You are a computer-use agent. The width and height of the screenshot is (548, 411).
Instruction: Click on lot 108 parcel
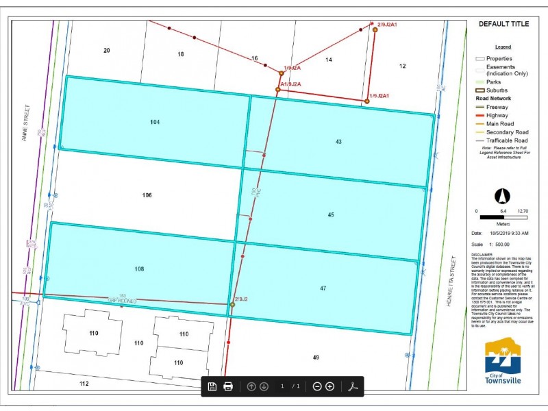[139, 269]
